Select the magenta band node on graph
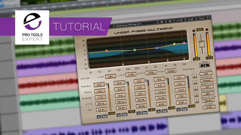This screenshot has height=135, width=241. point(184,43)
